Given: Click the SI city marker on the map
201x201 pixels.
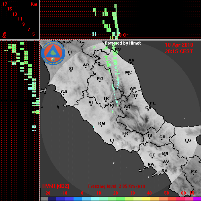Looking at the screenshot, I should pyautogui.click(x=71, y=71).
